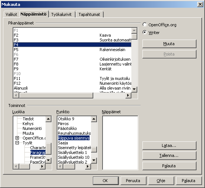This screenshot has width=205, height=188.
Task: Click the scroll-down arrow of shortcut list
Action: click(134, 89)
